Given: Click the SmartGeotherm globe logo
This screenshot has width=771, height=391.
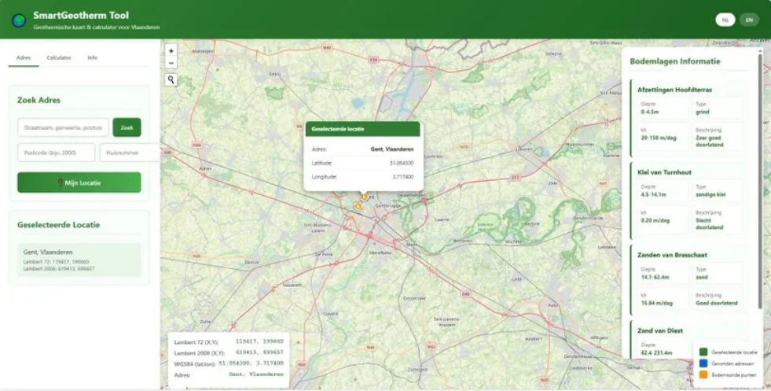Looking at the screenshot, I should 19,20.
